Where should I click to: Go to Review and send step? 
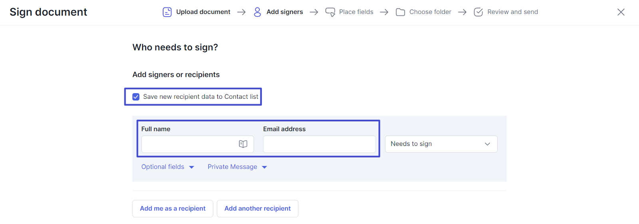[x=512, y=12]
